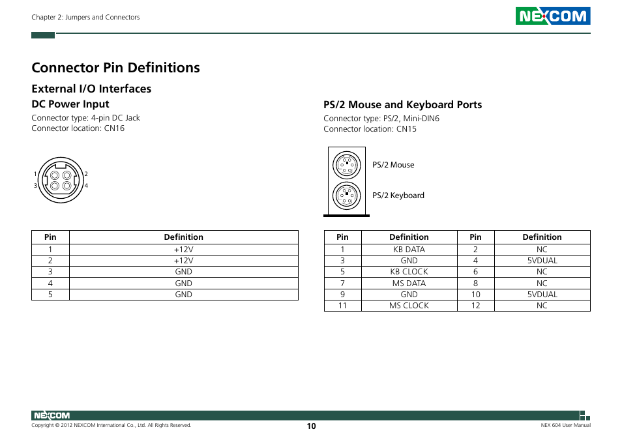Viewport: 622px width, 438px height.
Task: Click 'Connector type: 4-pin DC Jack' text
Action: 85,118
